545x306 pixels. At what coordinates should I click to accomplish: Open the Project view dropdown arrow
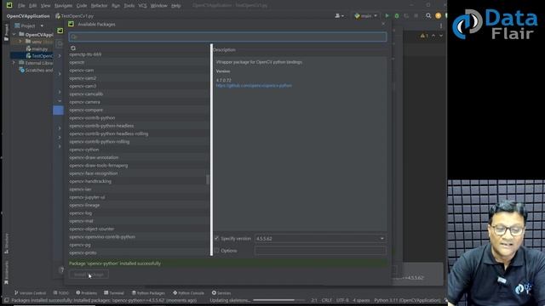42,26
